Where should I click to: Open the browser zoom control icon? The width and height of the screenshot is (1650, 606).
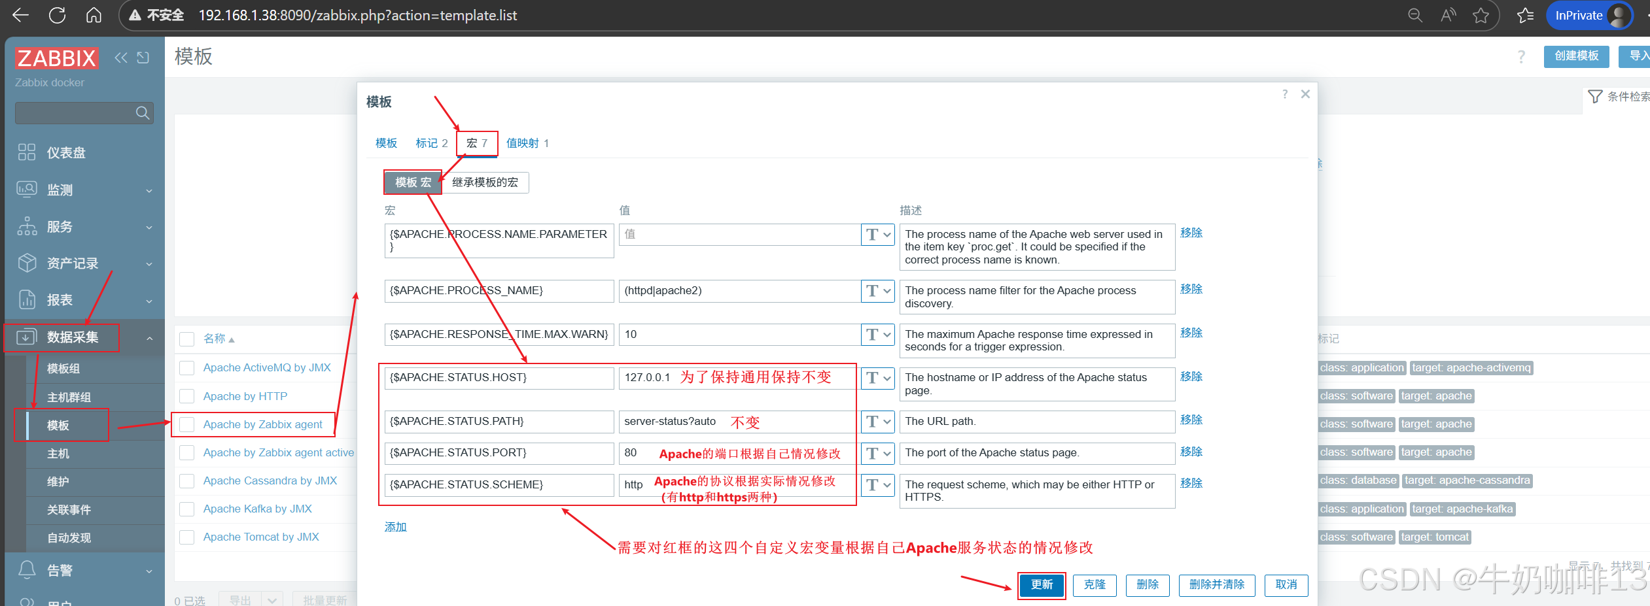[1415, 15]
